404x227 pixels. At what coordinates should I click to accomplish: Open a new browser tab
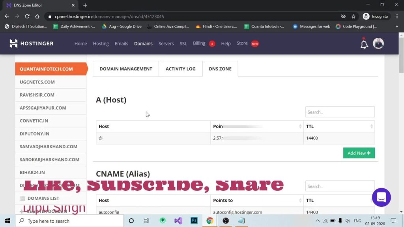click(x=85, y=5)
